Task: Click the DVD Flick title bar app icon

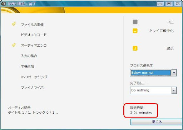Action: coord(4,4)
